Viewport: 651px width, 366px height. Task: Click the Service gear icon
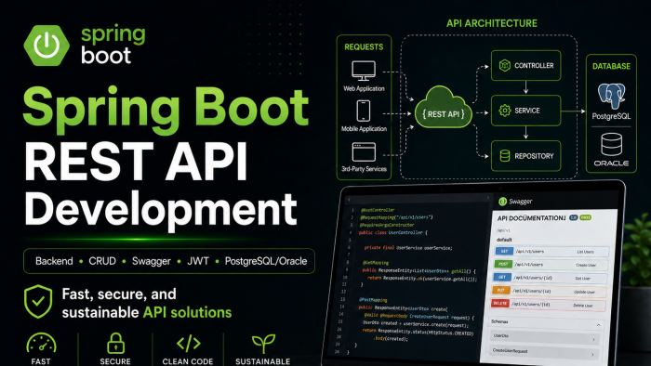click(x=505, y=111)
